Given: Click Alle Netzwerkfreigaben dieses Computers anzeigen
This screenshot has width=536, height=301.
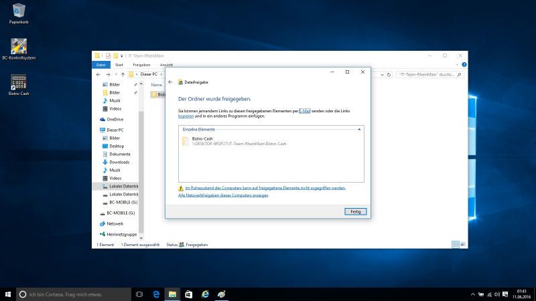Looking at the screenshot, I should pos(223,195).
